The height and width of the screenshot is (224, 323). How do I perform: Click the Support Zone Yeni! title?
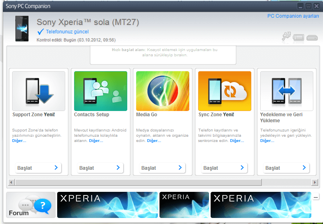coord(34,115)
